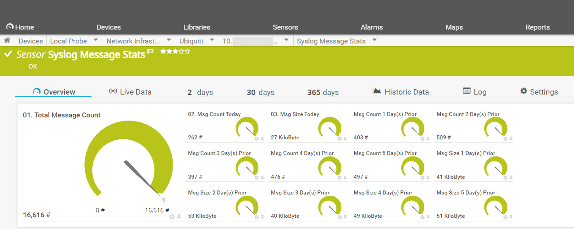Click the priority flag icon beside the sensor name

151,52
